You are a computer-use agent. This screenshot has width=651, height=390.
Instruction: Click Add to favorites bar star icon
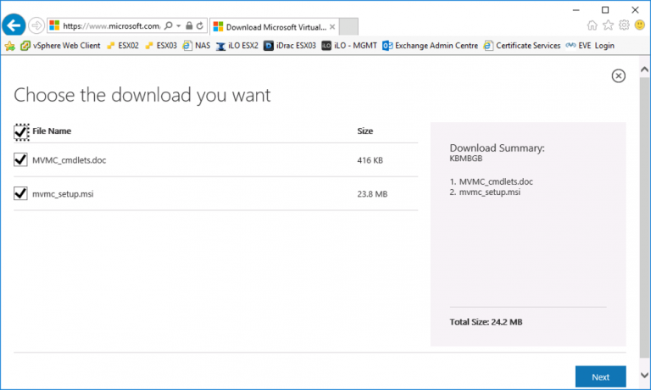[x=10, y=46]
